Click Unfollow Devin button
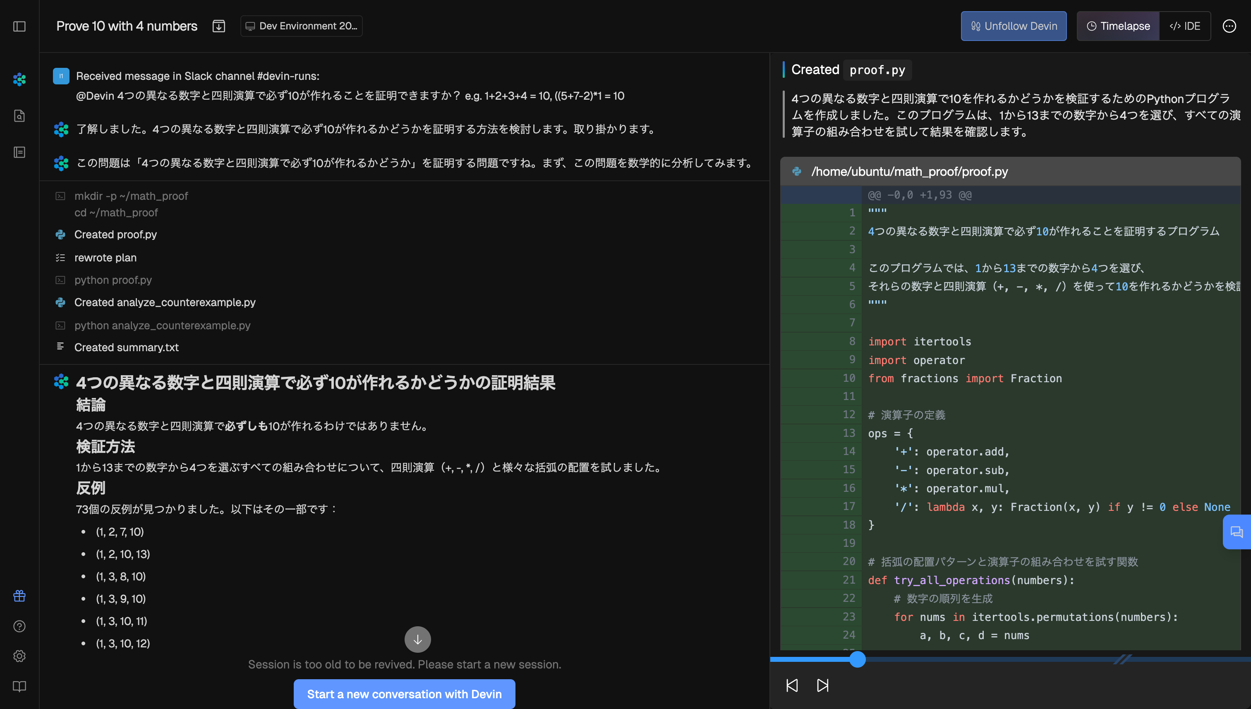This screenshot has width=1251, height=709. click(1014, 26)
